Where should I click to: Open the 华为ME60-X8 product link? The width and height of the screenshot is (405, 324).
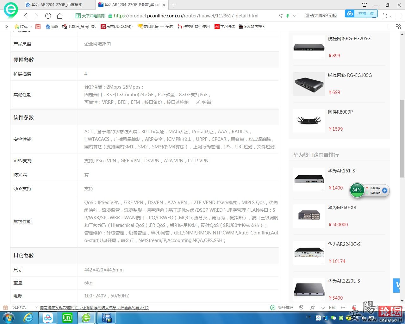pyautogui.click(x=342, y=208)
